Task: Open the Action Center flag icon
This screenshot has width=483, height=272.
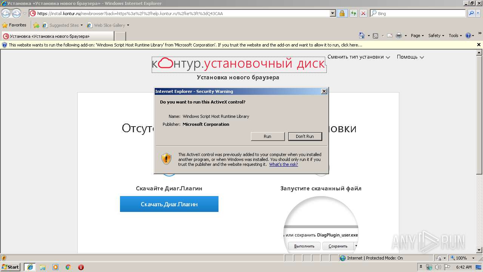Action: coord(447,267)
